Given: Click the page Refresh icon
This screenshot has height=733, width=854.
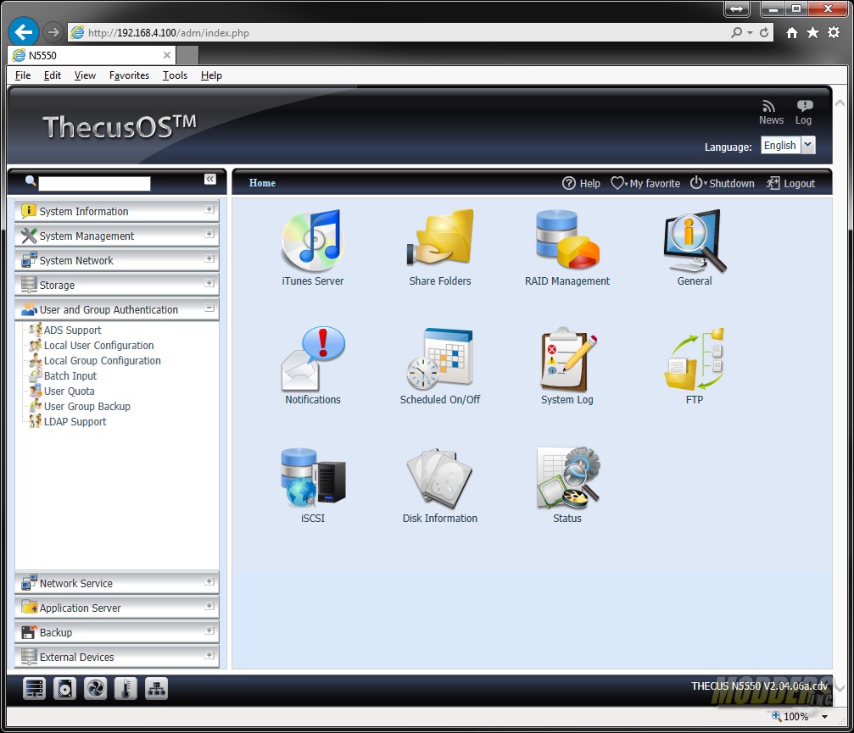Looking at the screenshot, I should pyautogui.click(x=764, y=33).
